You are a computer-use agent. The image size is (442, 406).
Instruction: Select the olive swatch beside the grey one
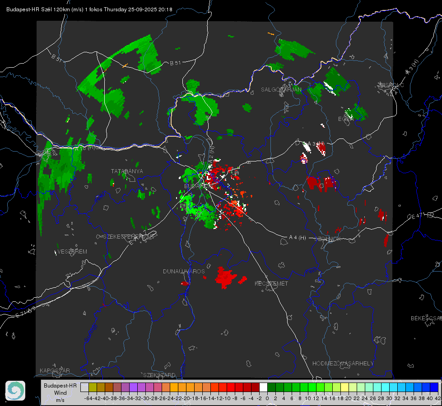[x=93, y=387]
